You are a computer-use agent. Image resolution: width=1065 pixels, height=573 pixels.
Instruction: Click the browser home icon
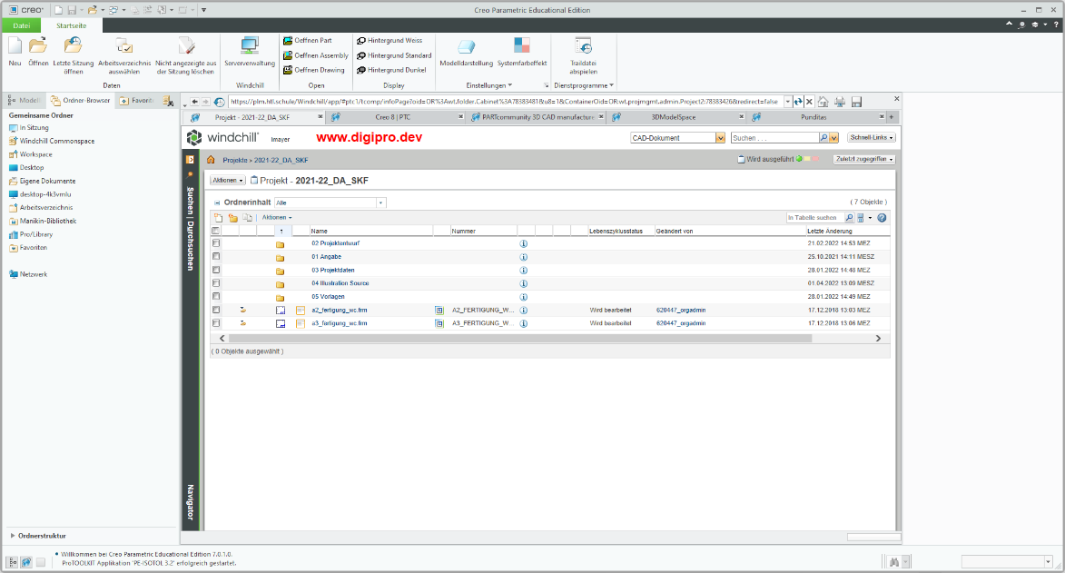[x=823, y=102]
